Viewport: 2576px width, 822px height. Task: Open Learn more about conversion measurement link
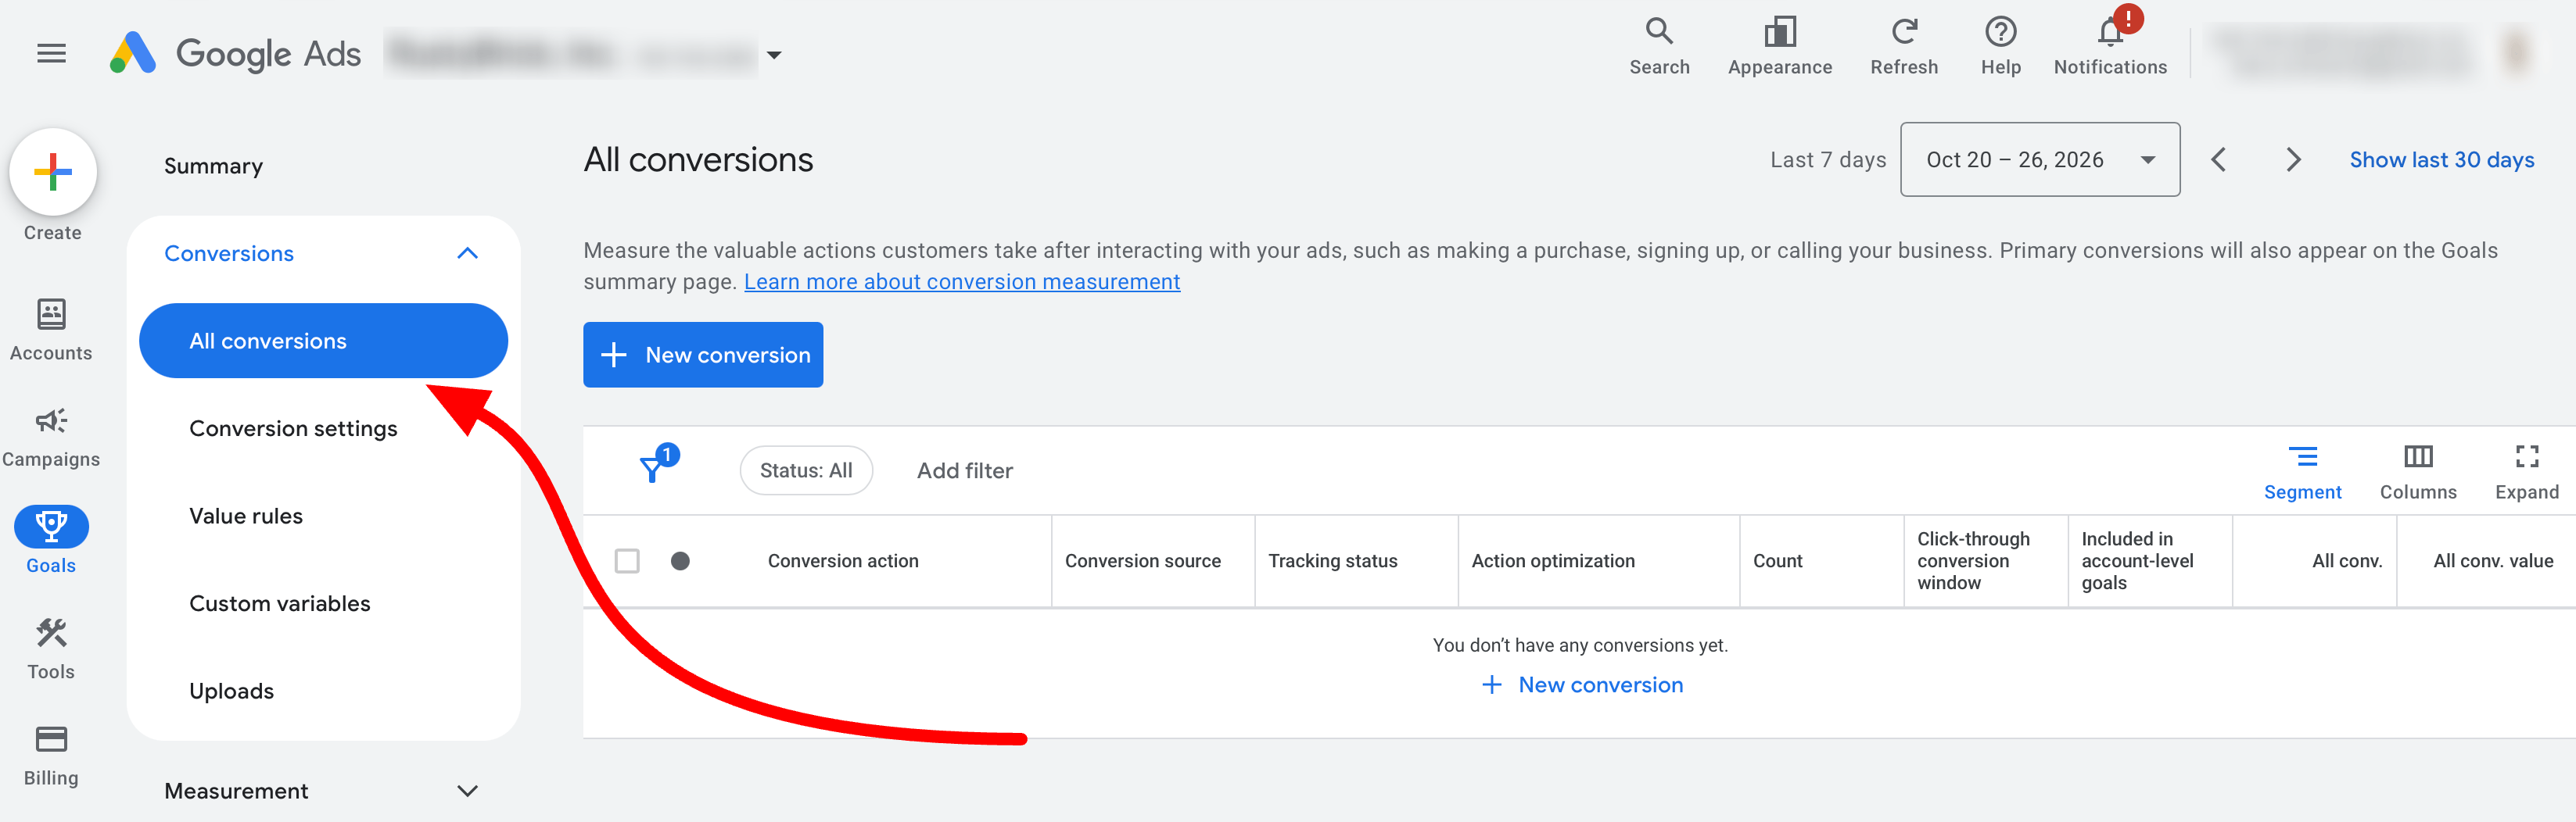pyautogui.click(x=961, y=281)
